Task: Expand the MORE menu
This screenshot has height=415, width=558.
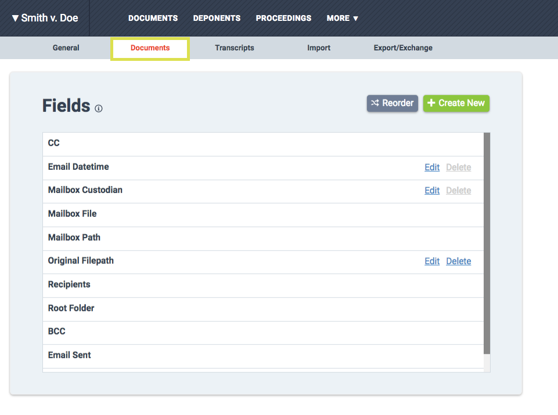Action: 343,18
